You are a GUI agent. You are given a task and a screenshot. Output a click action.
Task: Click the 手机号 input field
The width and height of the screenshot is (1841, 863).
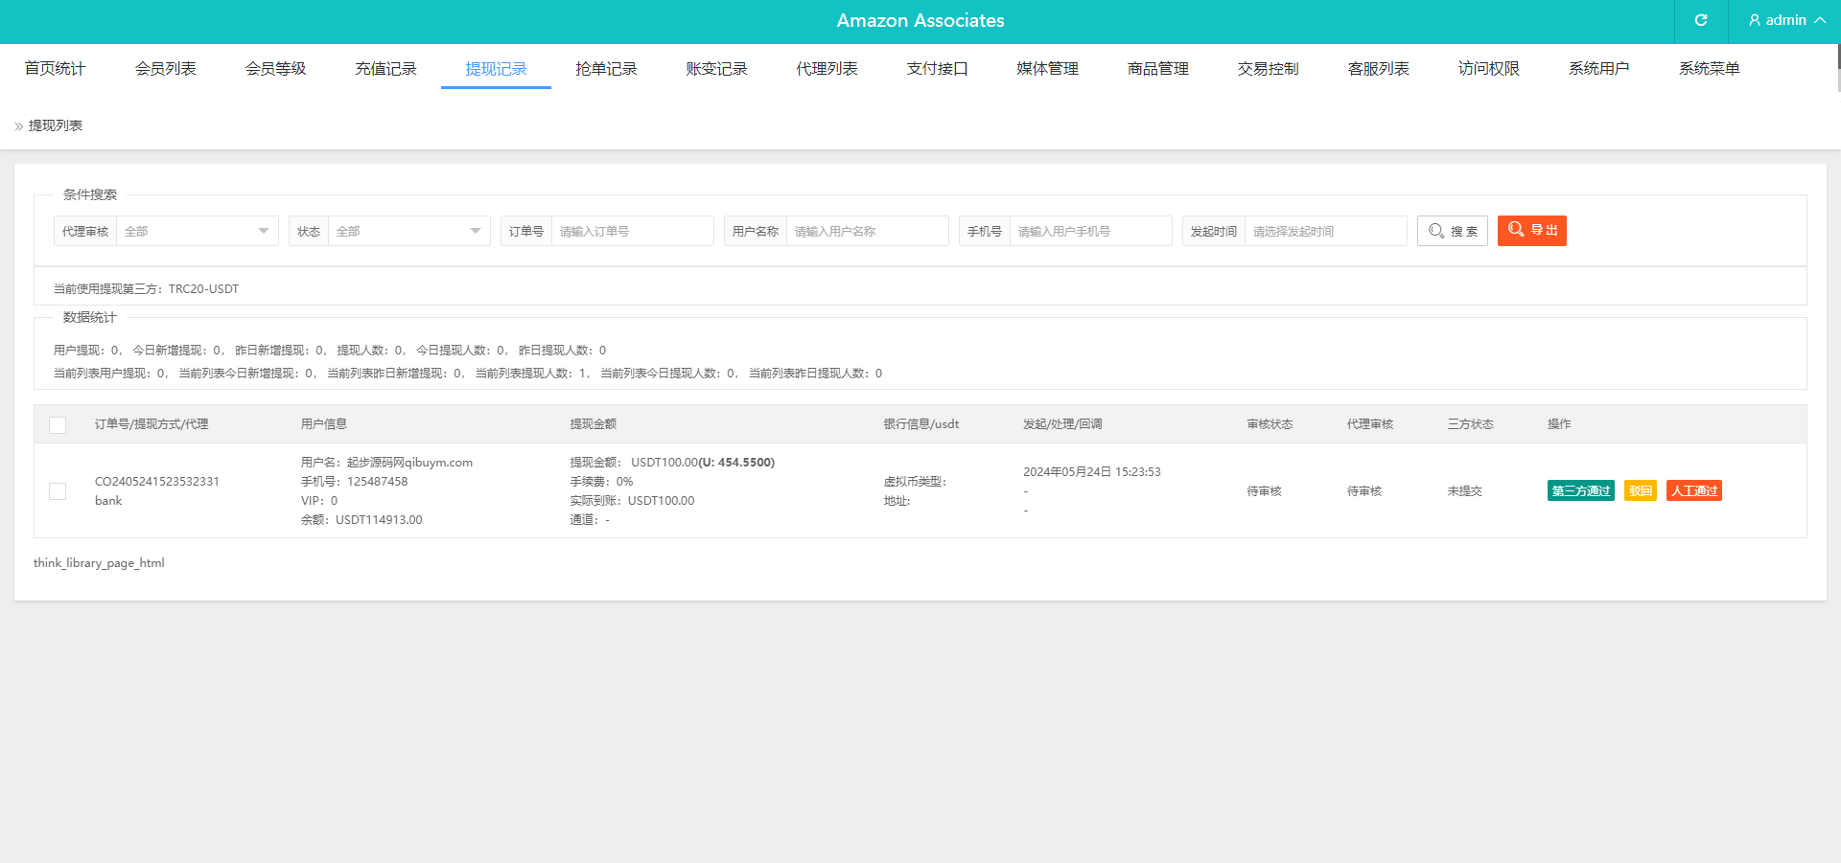(1090, 231)
